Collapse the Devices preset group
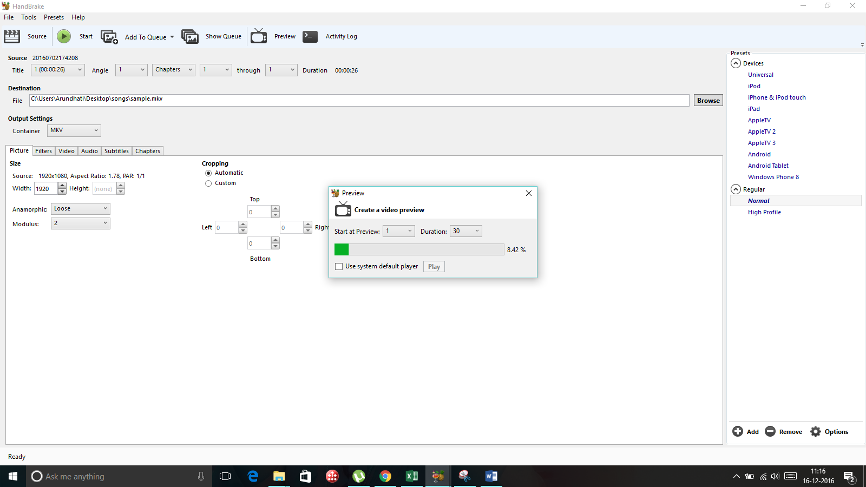The image size is (866, 487). click(x=736, y=63)
